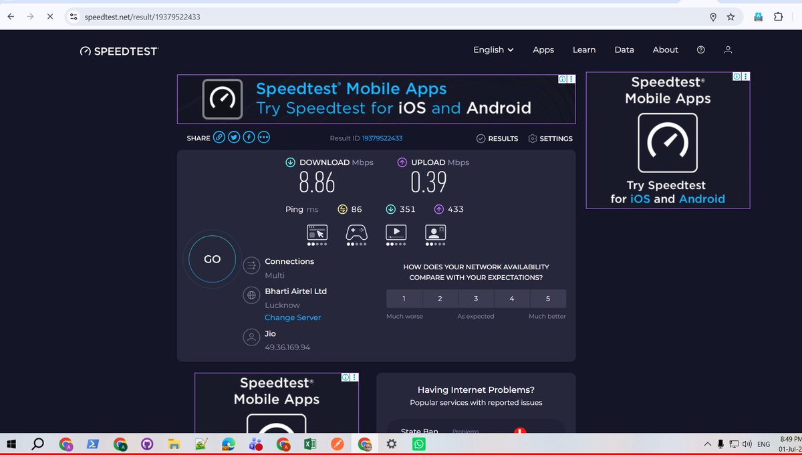Rate network availability as 3 As expected

click(476, 299)
